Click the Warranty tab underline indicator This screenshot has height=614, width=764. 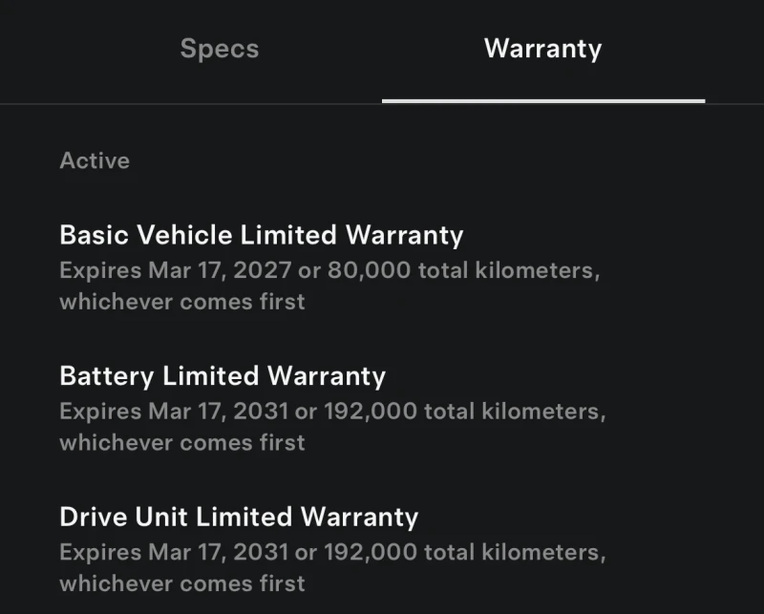click(542, 95)
